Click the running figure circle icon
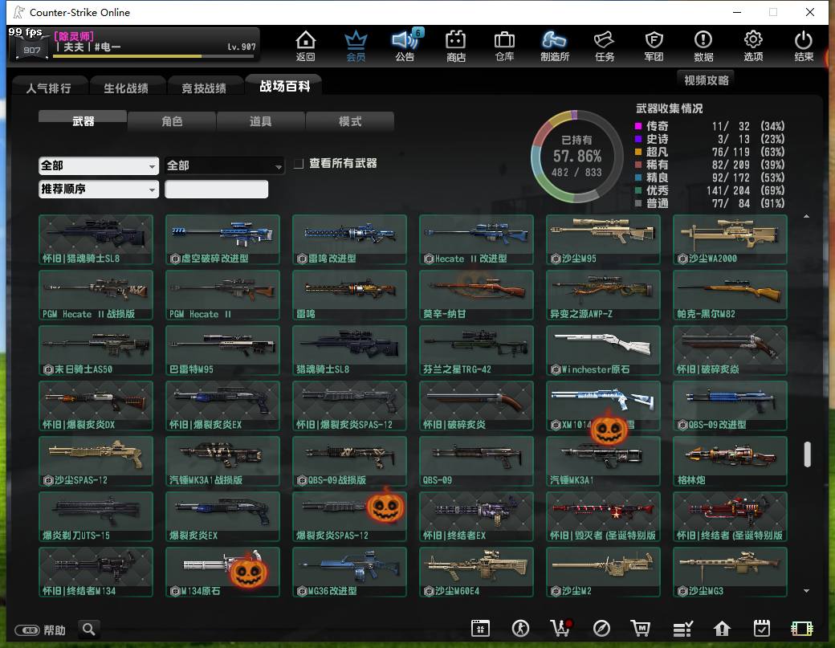Viewport: 835px width, 648px height. pos(520,629)
